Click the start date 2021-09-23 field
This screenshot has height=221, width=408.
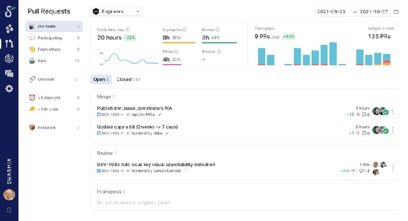coord(331,11)
